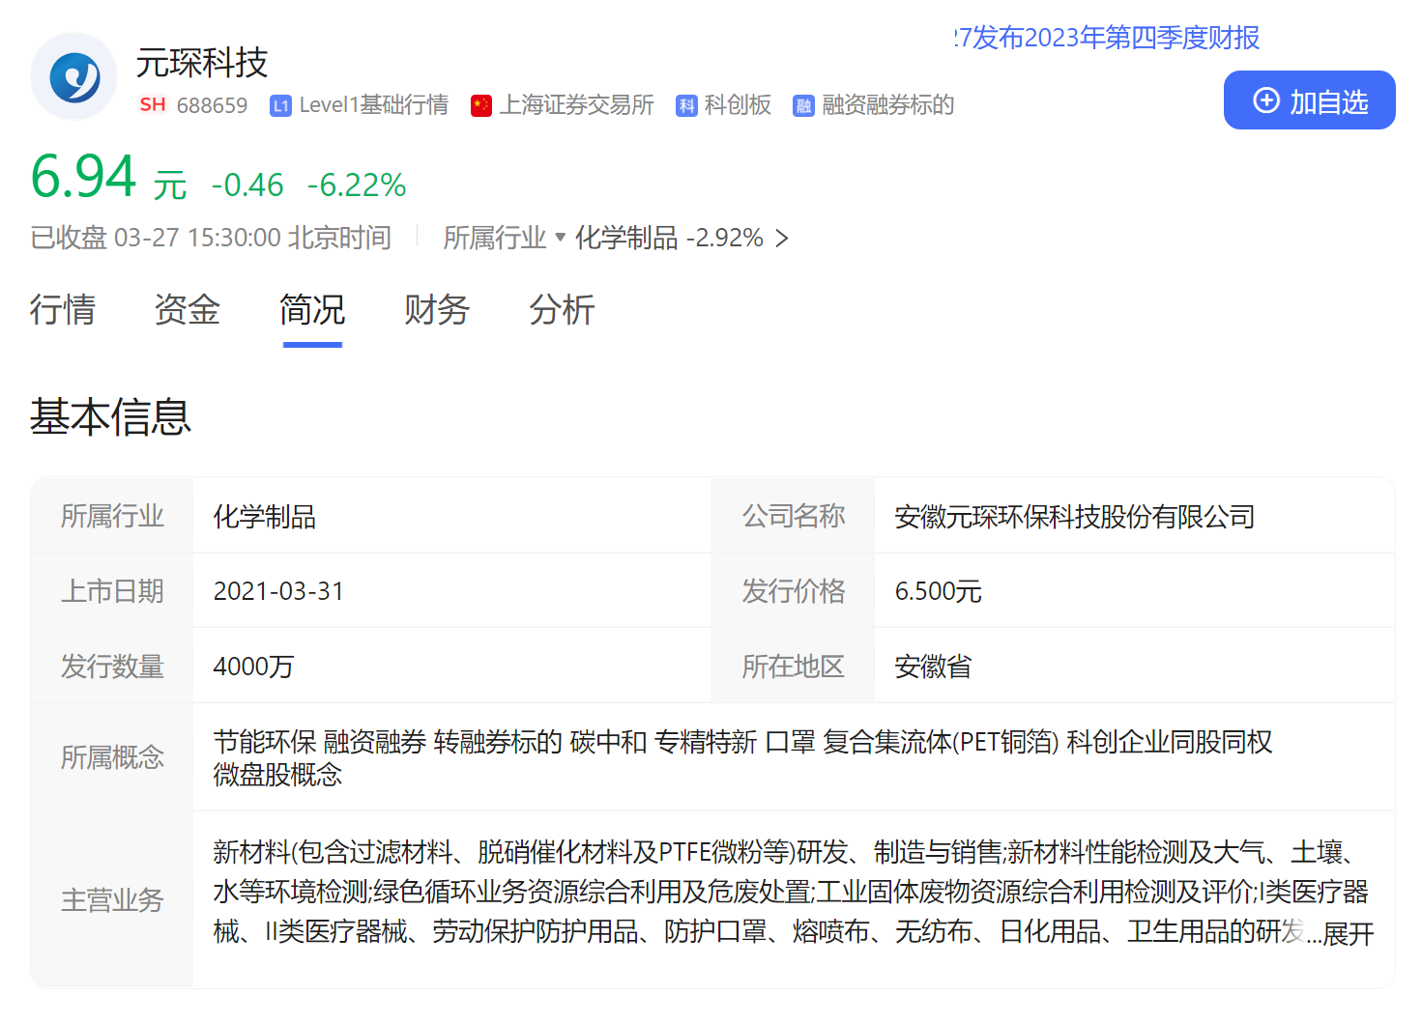Click issue price 6.500元
The image size is (1422, 1023).
pyautogui.click(x=938, y=591)
